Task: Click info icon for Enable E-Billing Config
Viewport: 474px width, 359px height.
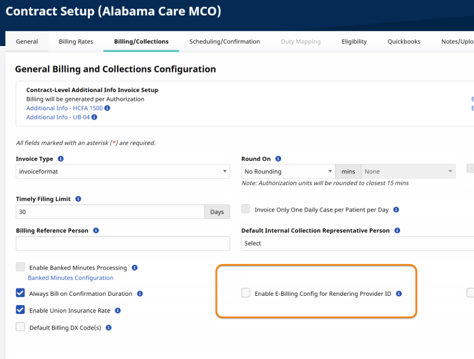Action: click(399, 293)
